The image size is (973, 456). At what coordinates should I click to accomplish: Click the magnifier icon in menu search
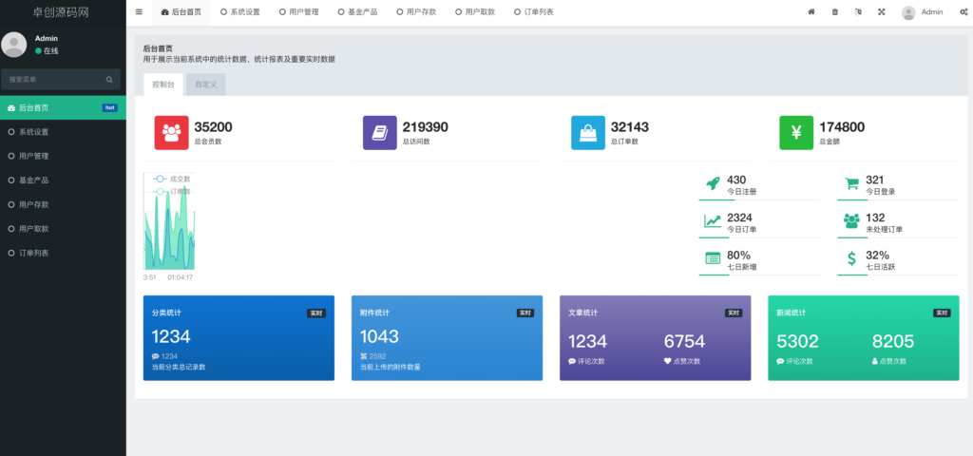pos(109,80)
